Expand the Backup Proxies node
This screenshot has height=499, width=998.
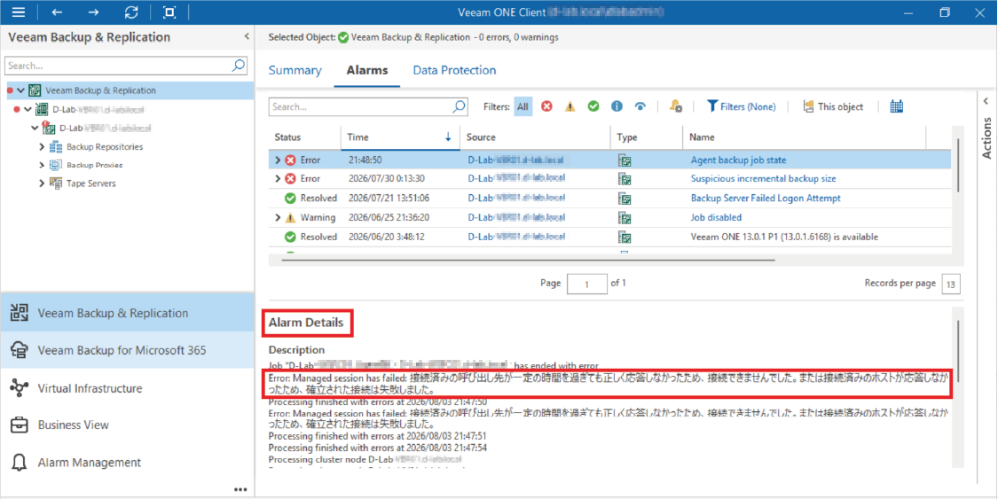pyautogui.click(x=42, y=165)
